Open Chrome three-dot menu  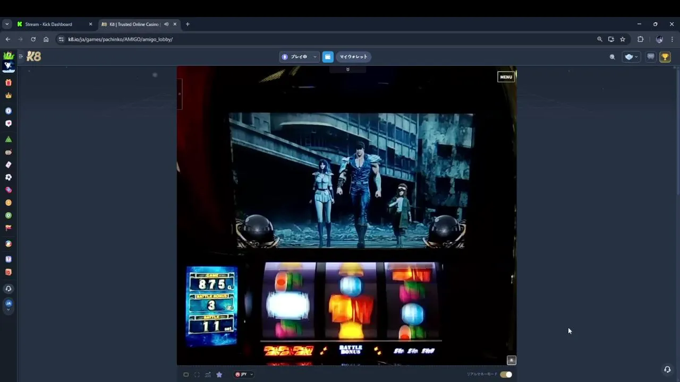coord(672,39)
